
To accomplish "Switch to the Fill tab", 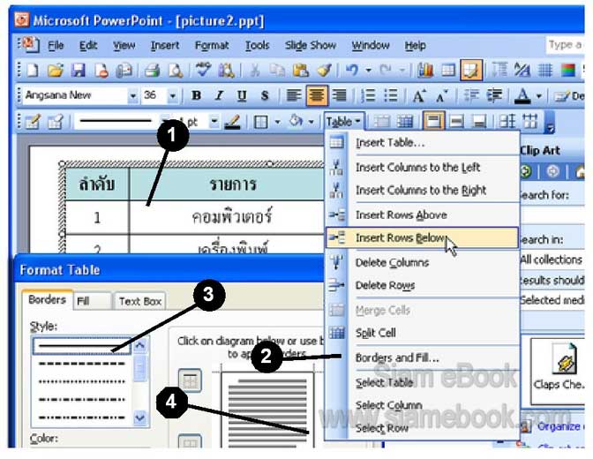I will click(x=93, y=301).
